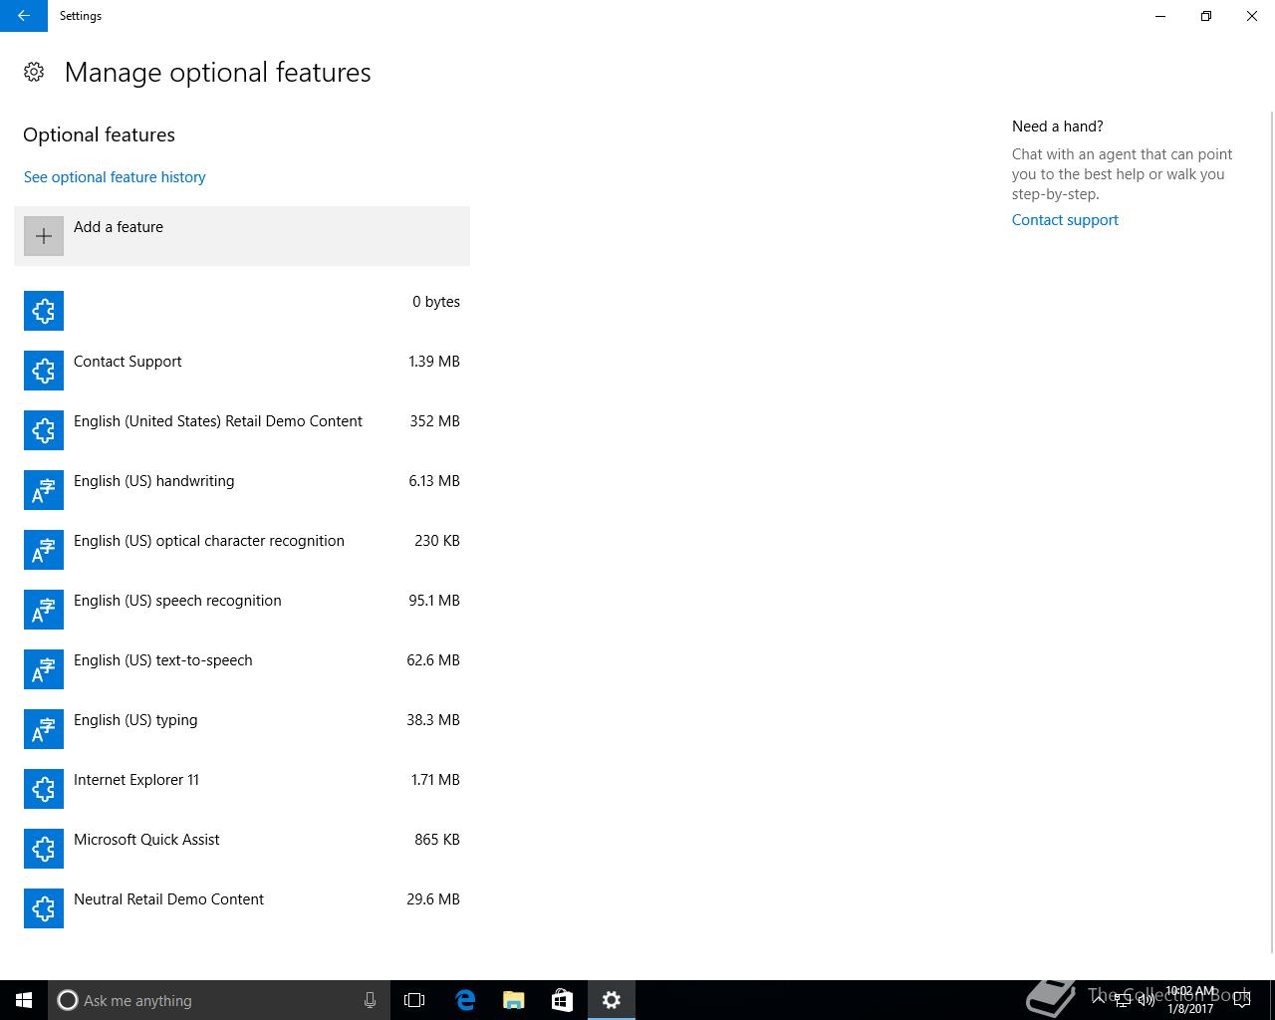
Task: Restore down the Settings window
Action: click(x=1206, y=16)
